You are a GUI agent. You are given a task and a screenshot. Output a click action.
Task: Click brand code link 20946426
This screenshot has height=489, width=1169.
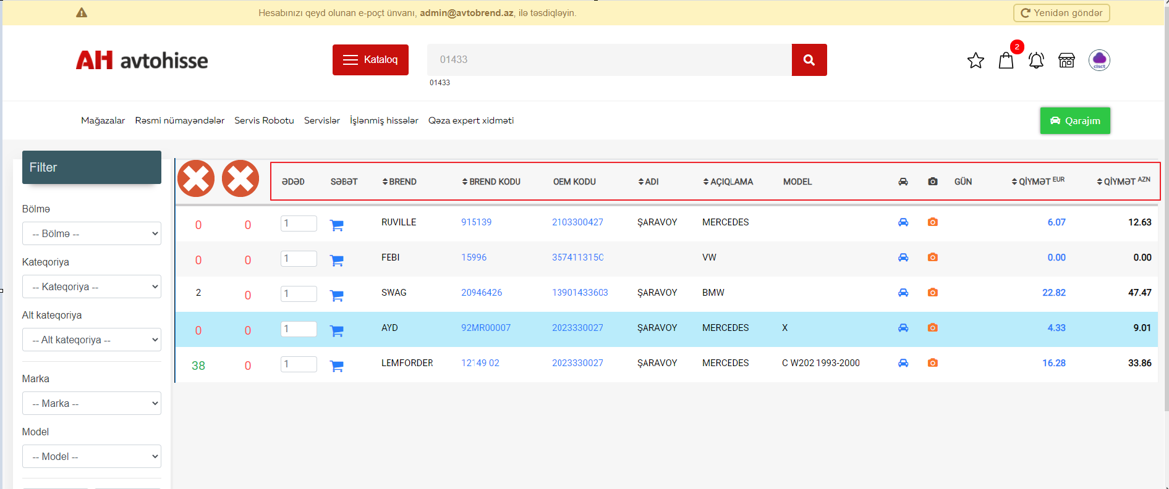482,293
